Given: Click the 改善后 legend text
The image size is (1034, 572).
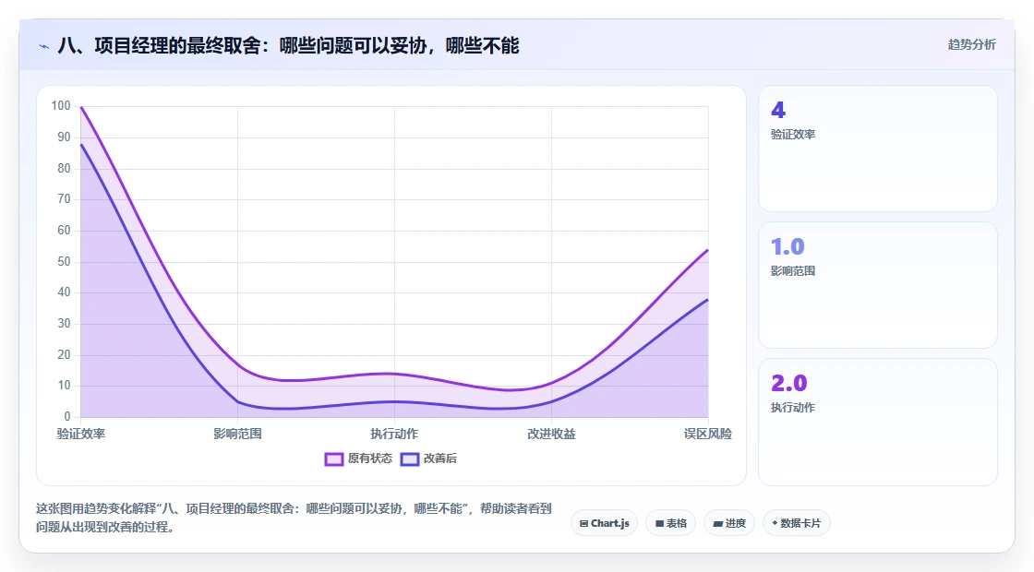Looking at the screenshot, I should pyautogui.click(x=439, y=459).
